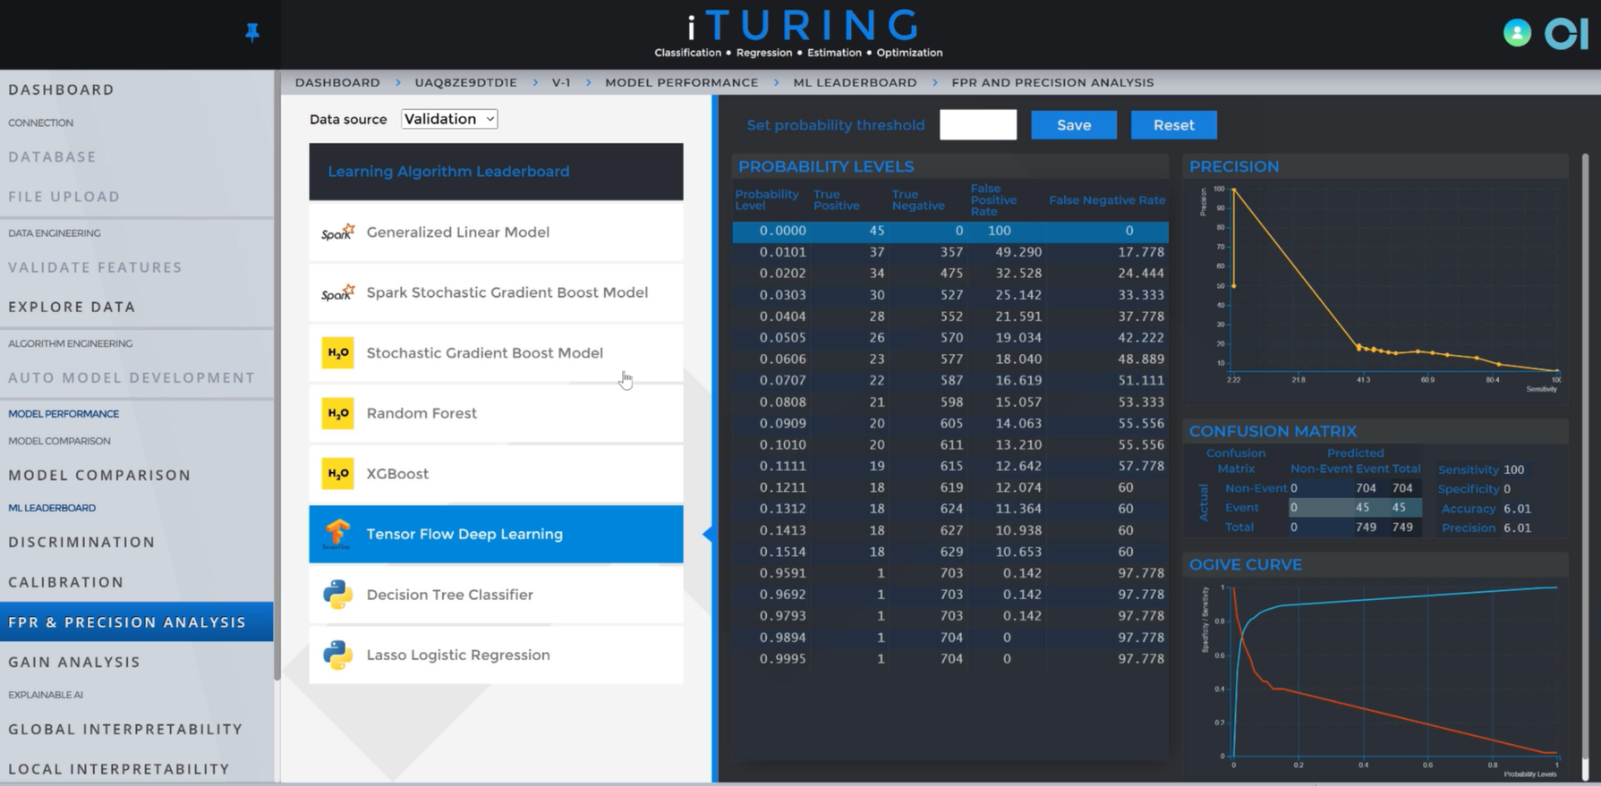Image resolution: width=1601 pixels, height=786 pixels.
Task: Click True Negative column header
Action: (x=918, y=199)
